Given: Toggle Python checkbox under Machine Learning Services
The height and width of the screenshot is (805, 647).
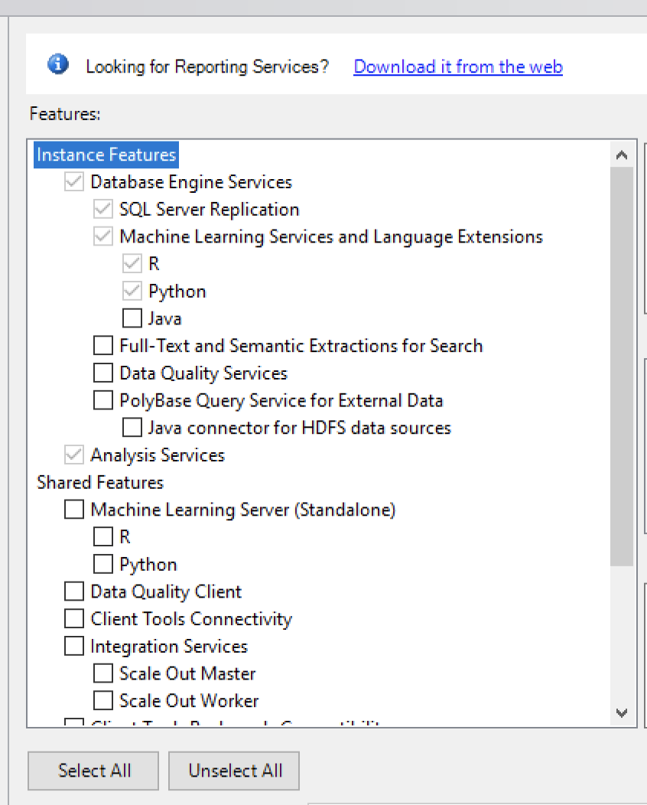Looking at the screenshot, I should (x=132, y=291).
